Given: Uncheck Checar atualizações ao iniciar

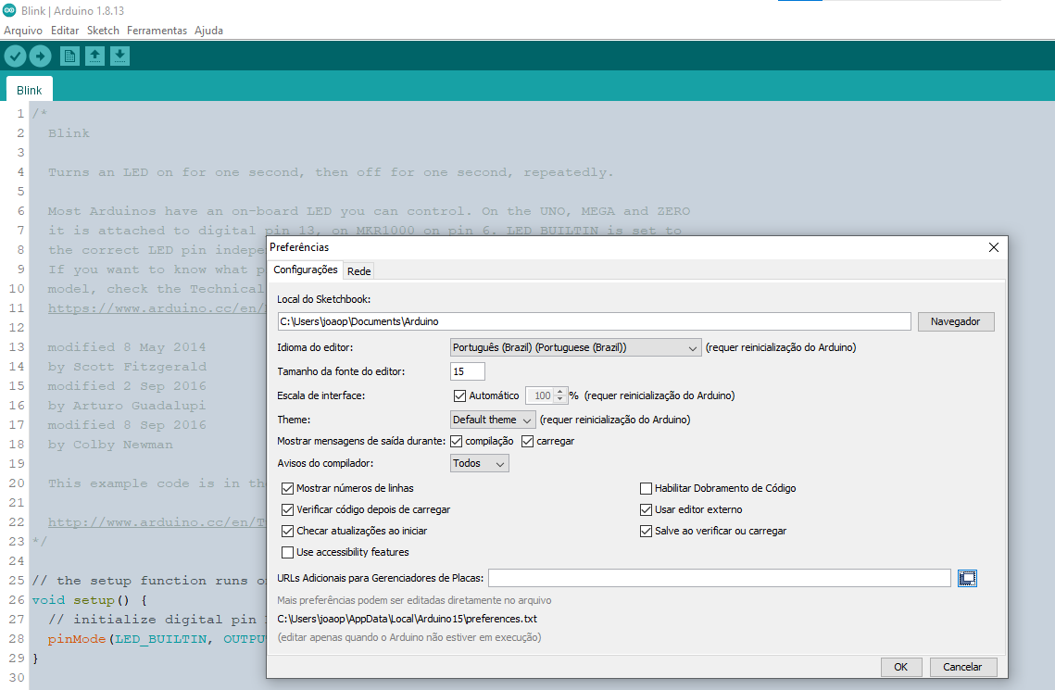Looking at the screenshot, I should point(287,532).
